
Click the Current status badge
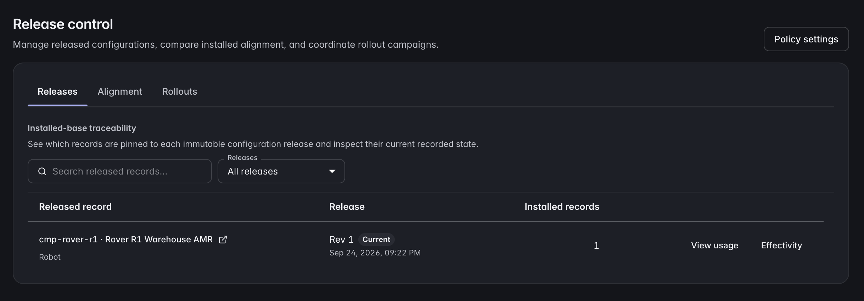click(x=376, y=240)
